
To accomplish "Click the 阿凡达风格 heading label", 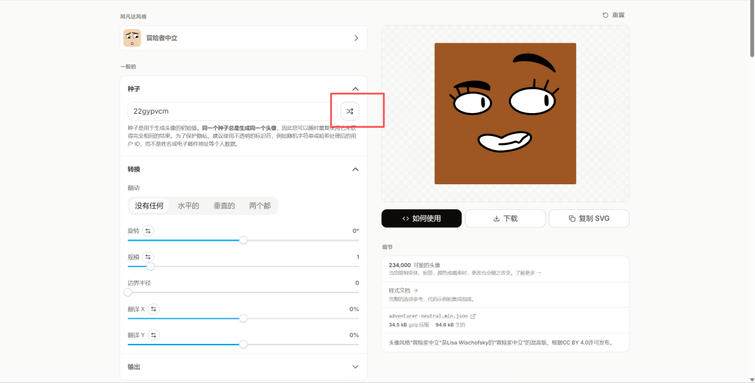I will (x=134, y=16).
